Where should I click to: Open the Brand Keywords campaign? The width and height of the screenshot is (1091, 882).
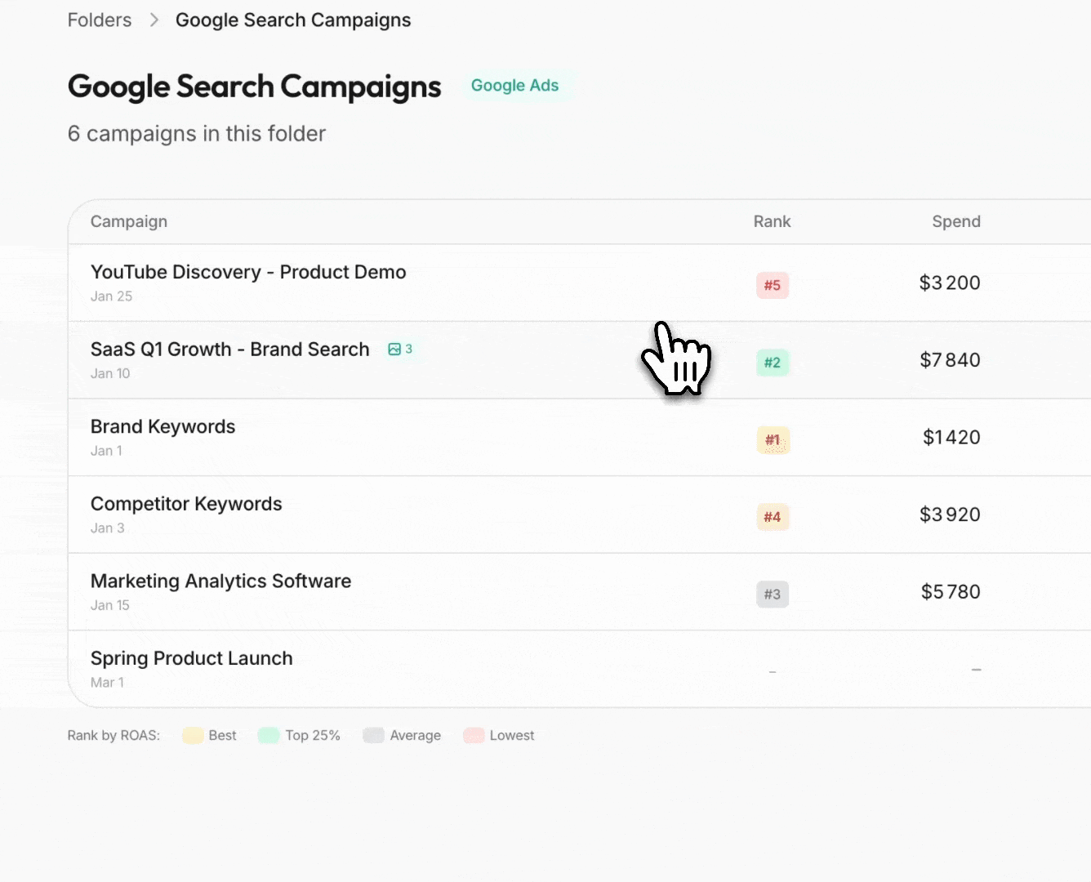coord(163,426)
